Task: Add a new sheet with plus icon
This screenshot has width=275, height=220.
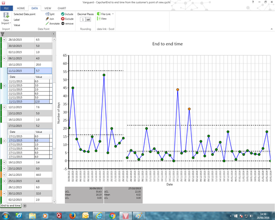Action: click(25, 206)
